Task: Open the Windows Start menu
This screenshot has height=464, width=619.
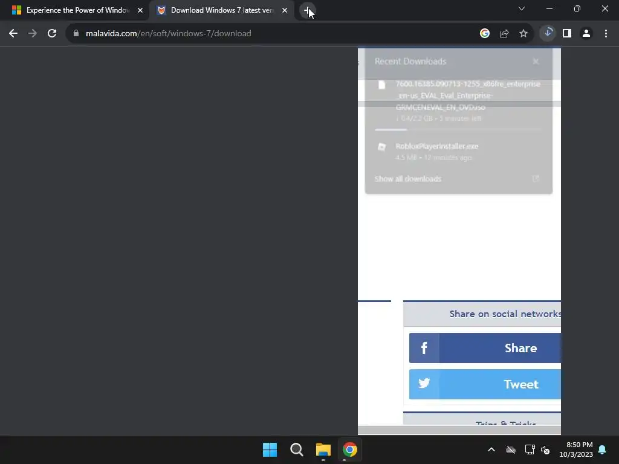Action: click(x=270, y=449)
